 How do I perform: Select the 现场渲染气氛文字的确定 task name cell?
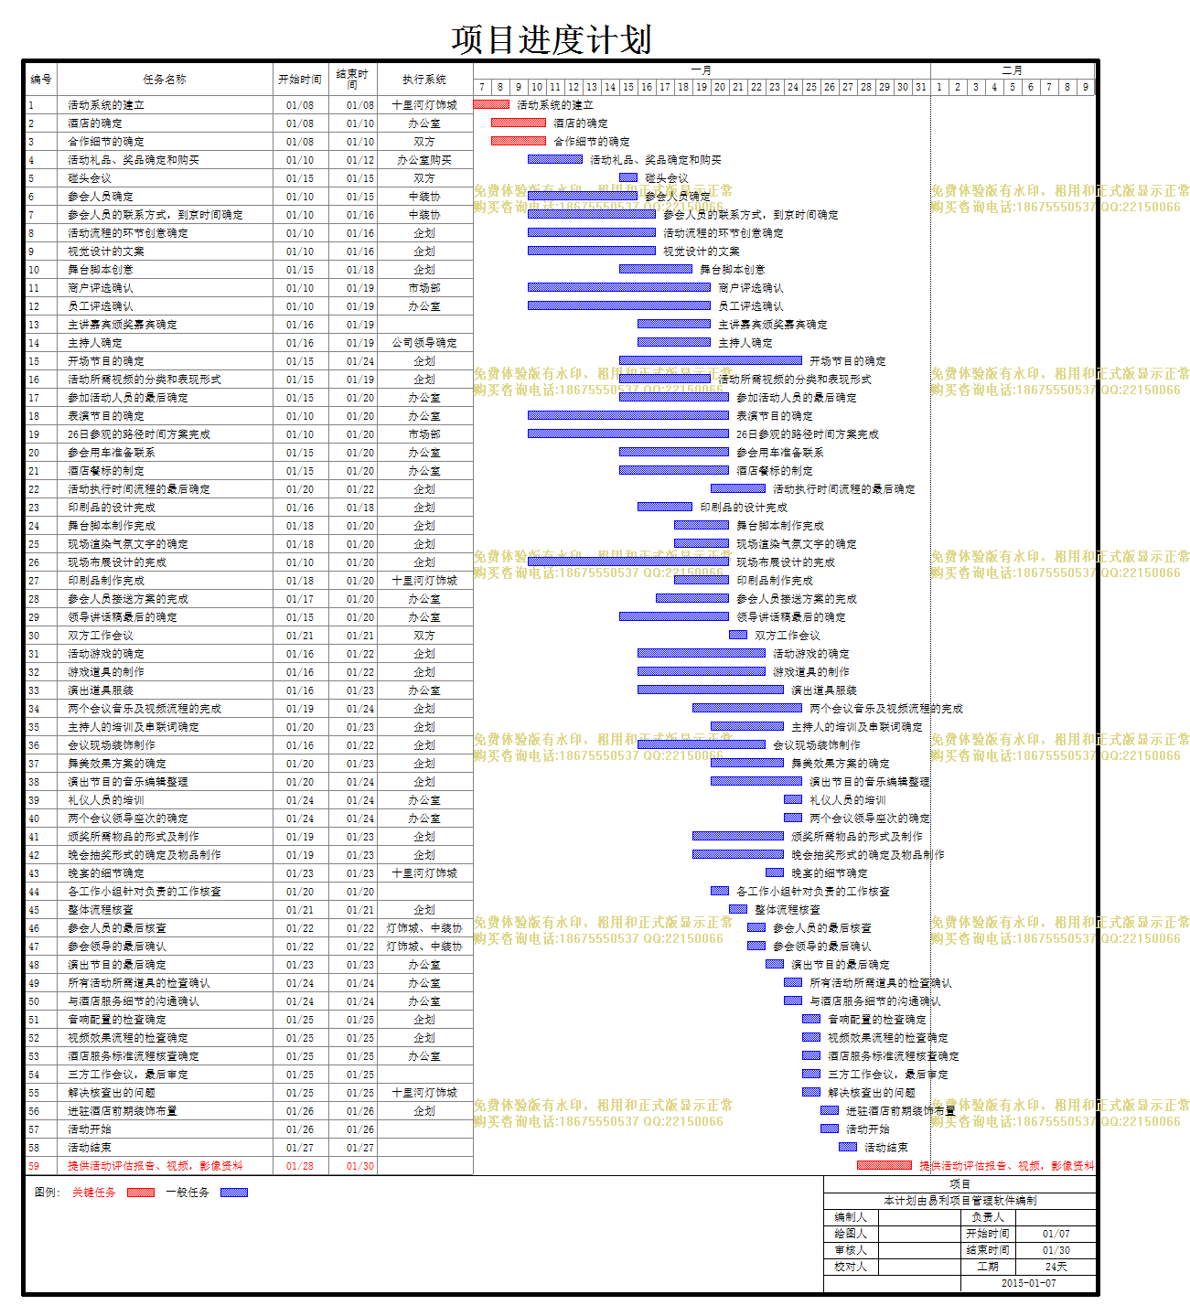tap(166, 544)
